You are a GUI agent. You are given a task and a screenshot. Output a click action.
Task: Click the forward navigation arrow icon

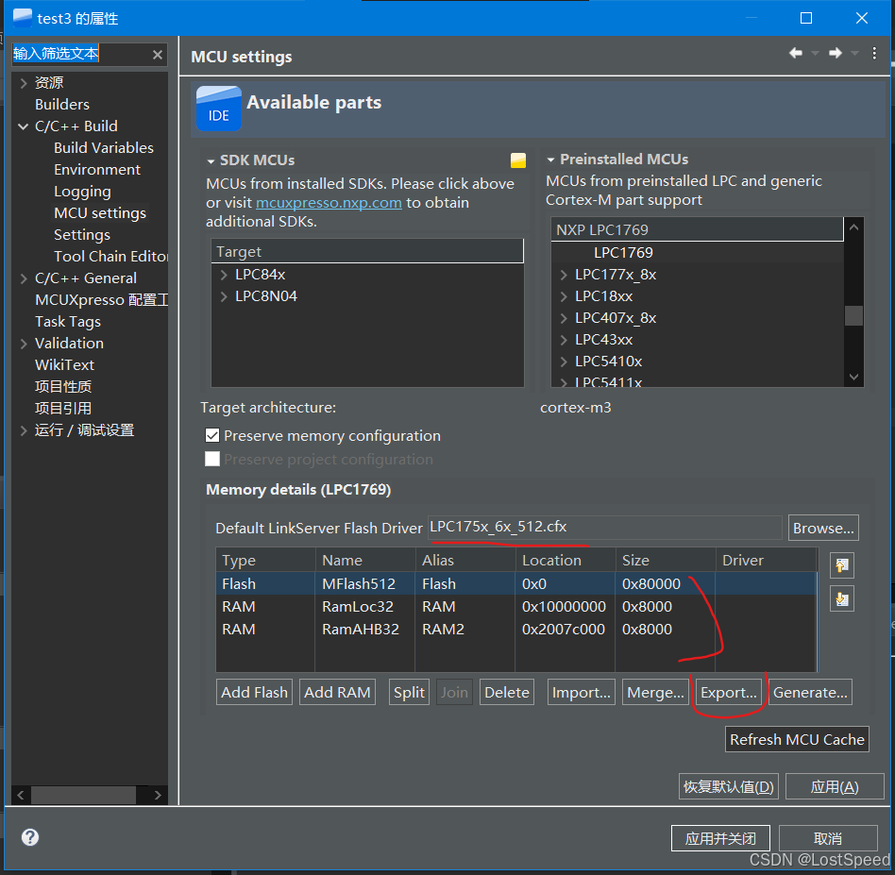click(x=836, y=53)
